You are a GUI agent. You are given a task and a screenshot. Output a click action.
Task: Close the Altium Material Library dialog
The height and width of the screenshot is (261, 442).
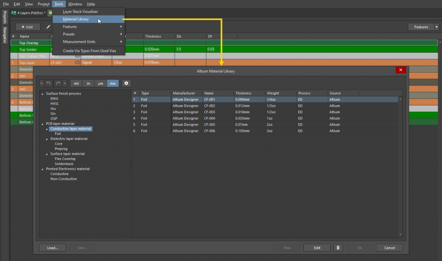tap(401, 70)
